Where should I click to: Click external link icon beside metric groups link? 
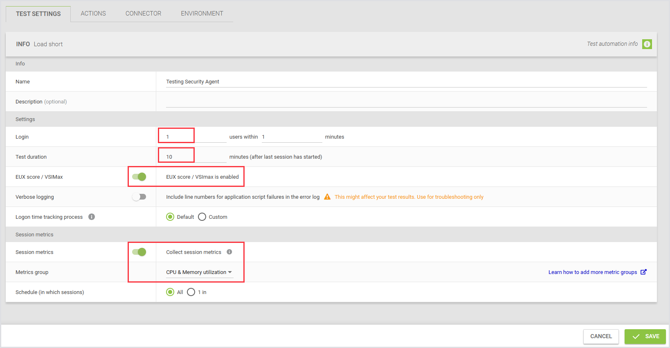coord(643,272)
